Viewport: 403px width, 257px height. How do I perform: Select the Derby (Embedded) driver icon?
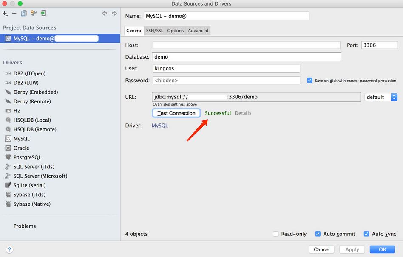[8, 92]
